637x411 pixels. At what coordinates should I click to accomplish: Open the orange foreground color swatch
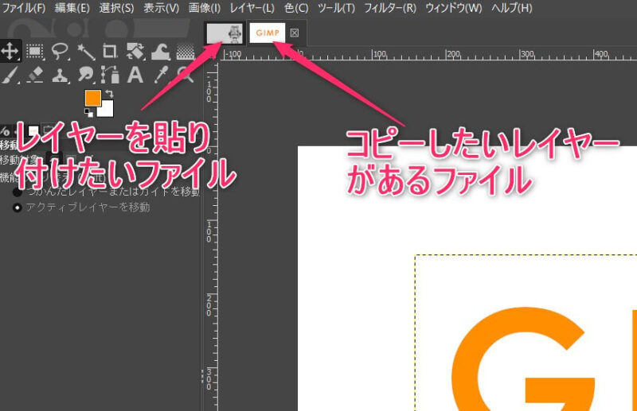[x=92, y=98]
